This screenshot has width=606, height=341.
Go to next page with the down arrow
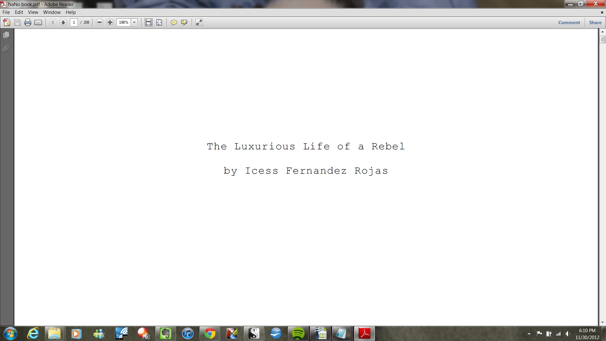[63, 22]
